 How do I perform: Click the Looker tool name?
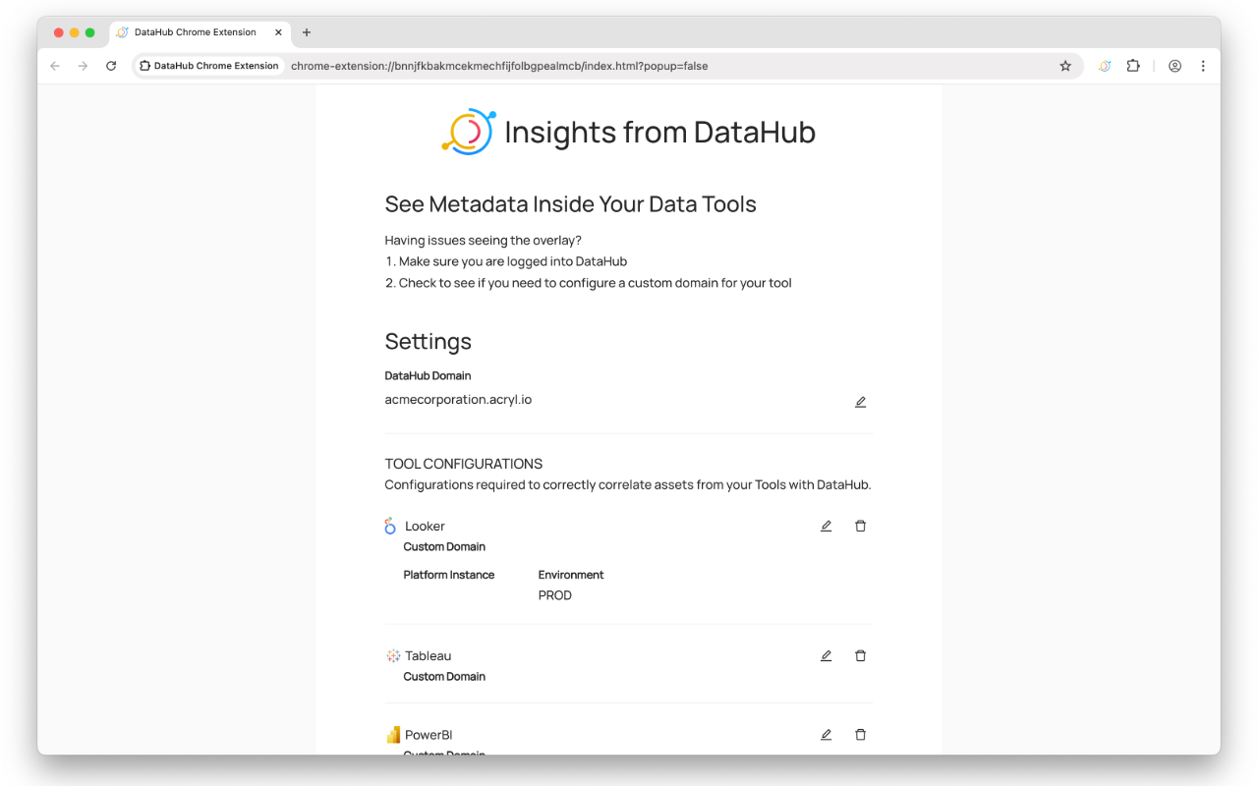(x=425, y=526)
